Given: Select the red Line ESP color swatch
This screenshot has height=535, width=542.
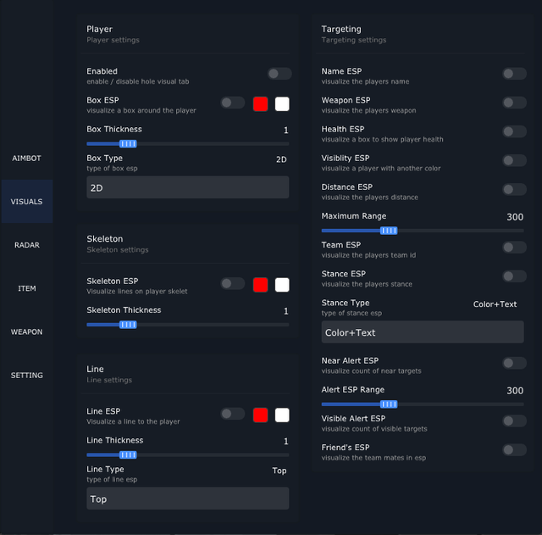Looking at the screenshot, I should pos(261,415).
